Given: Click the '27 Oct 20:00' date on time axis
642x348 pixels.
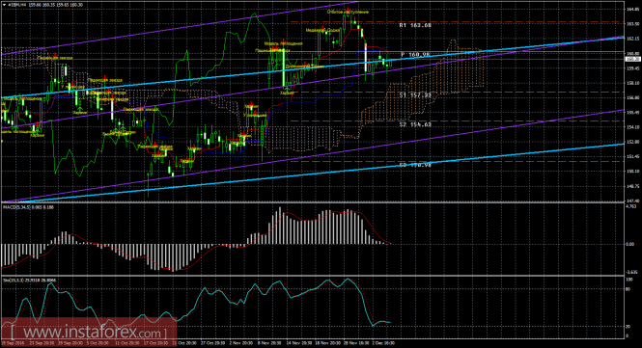Looking at the screenshot, I should tap(213, 343).
